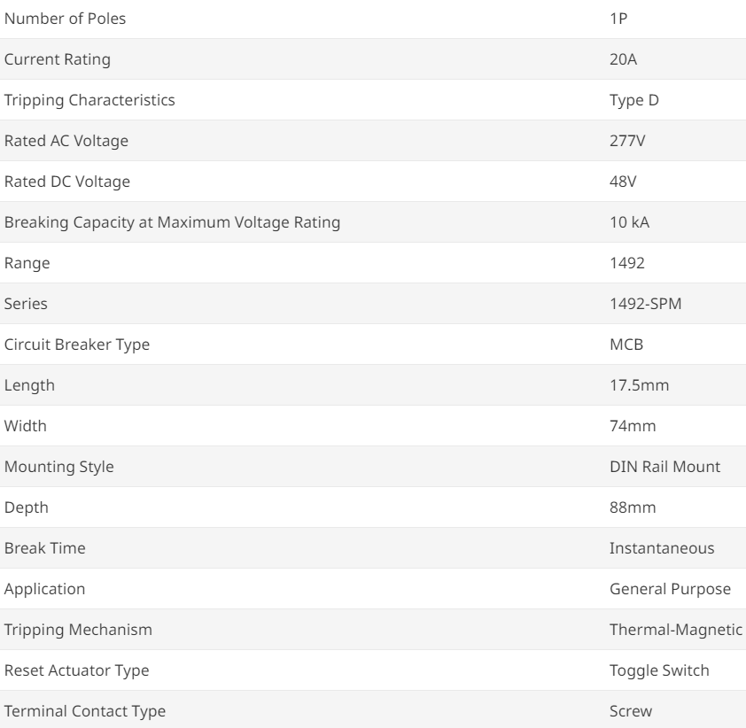Click the 48V DC voltage value

coord(624,182)
